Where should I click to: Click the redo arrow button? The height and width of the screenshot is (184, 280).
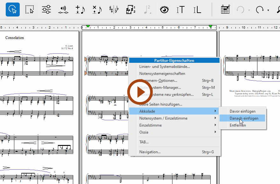click(260, 10)
